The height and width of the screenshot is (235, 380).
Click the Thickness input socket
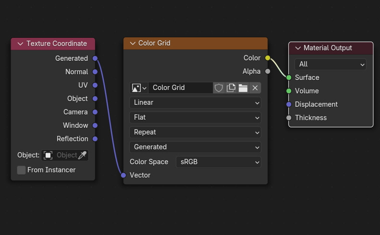[x=289, y=118]
